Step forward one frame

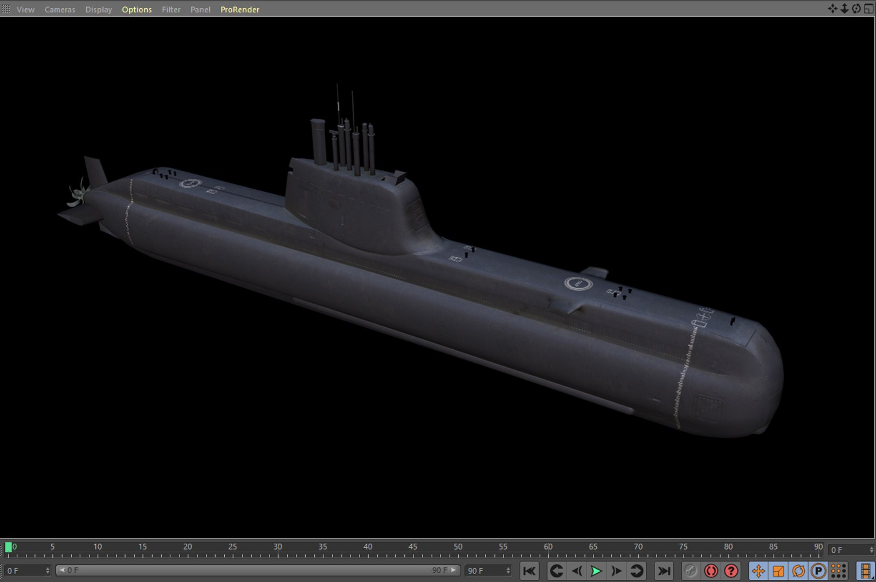(617, 571)
